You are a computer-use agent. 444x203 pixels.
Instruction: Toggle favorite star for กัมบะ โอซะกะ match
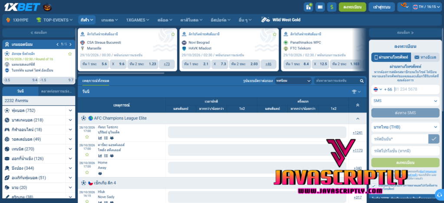pyautogui.click(x=87, y=137)
